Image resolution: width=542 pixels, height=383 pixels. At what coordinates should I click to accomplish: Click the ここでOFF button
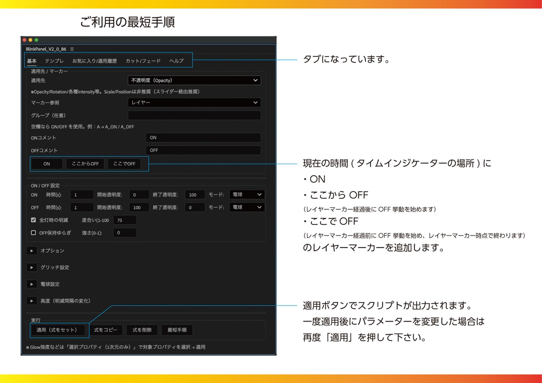125,164
